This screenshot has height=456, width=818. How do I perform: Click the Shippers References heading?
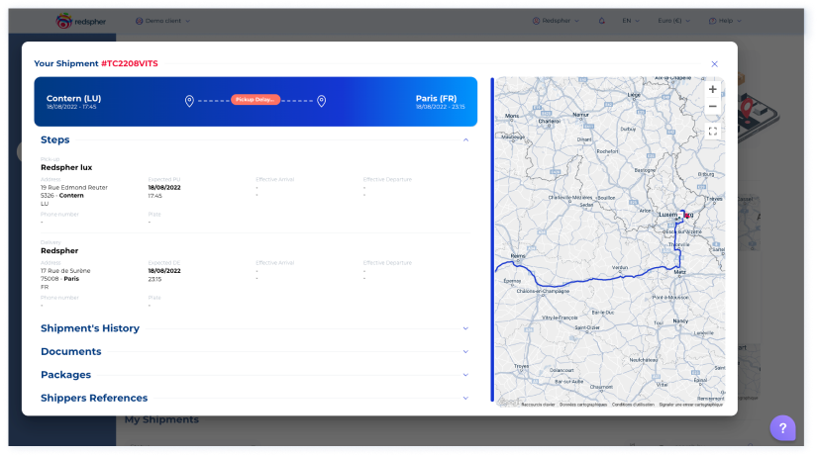click(x=94, y=399)
